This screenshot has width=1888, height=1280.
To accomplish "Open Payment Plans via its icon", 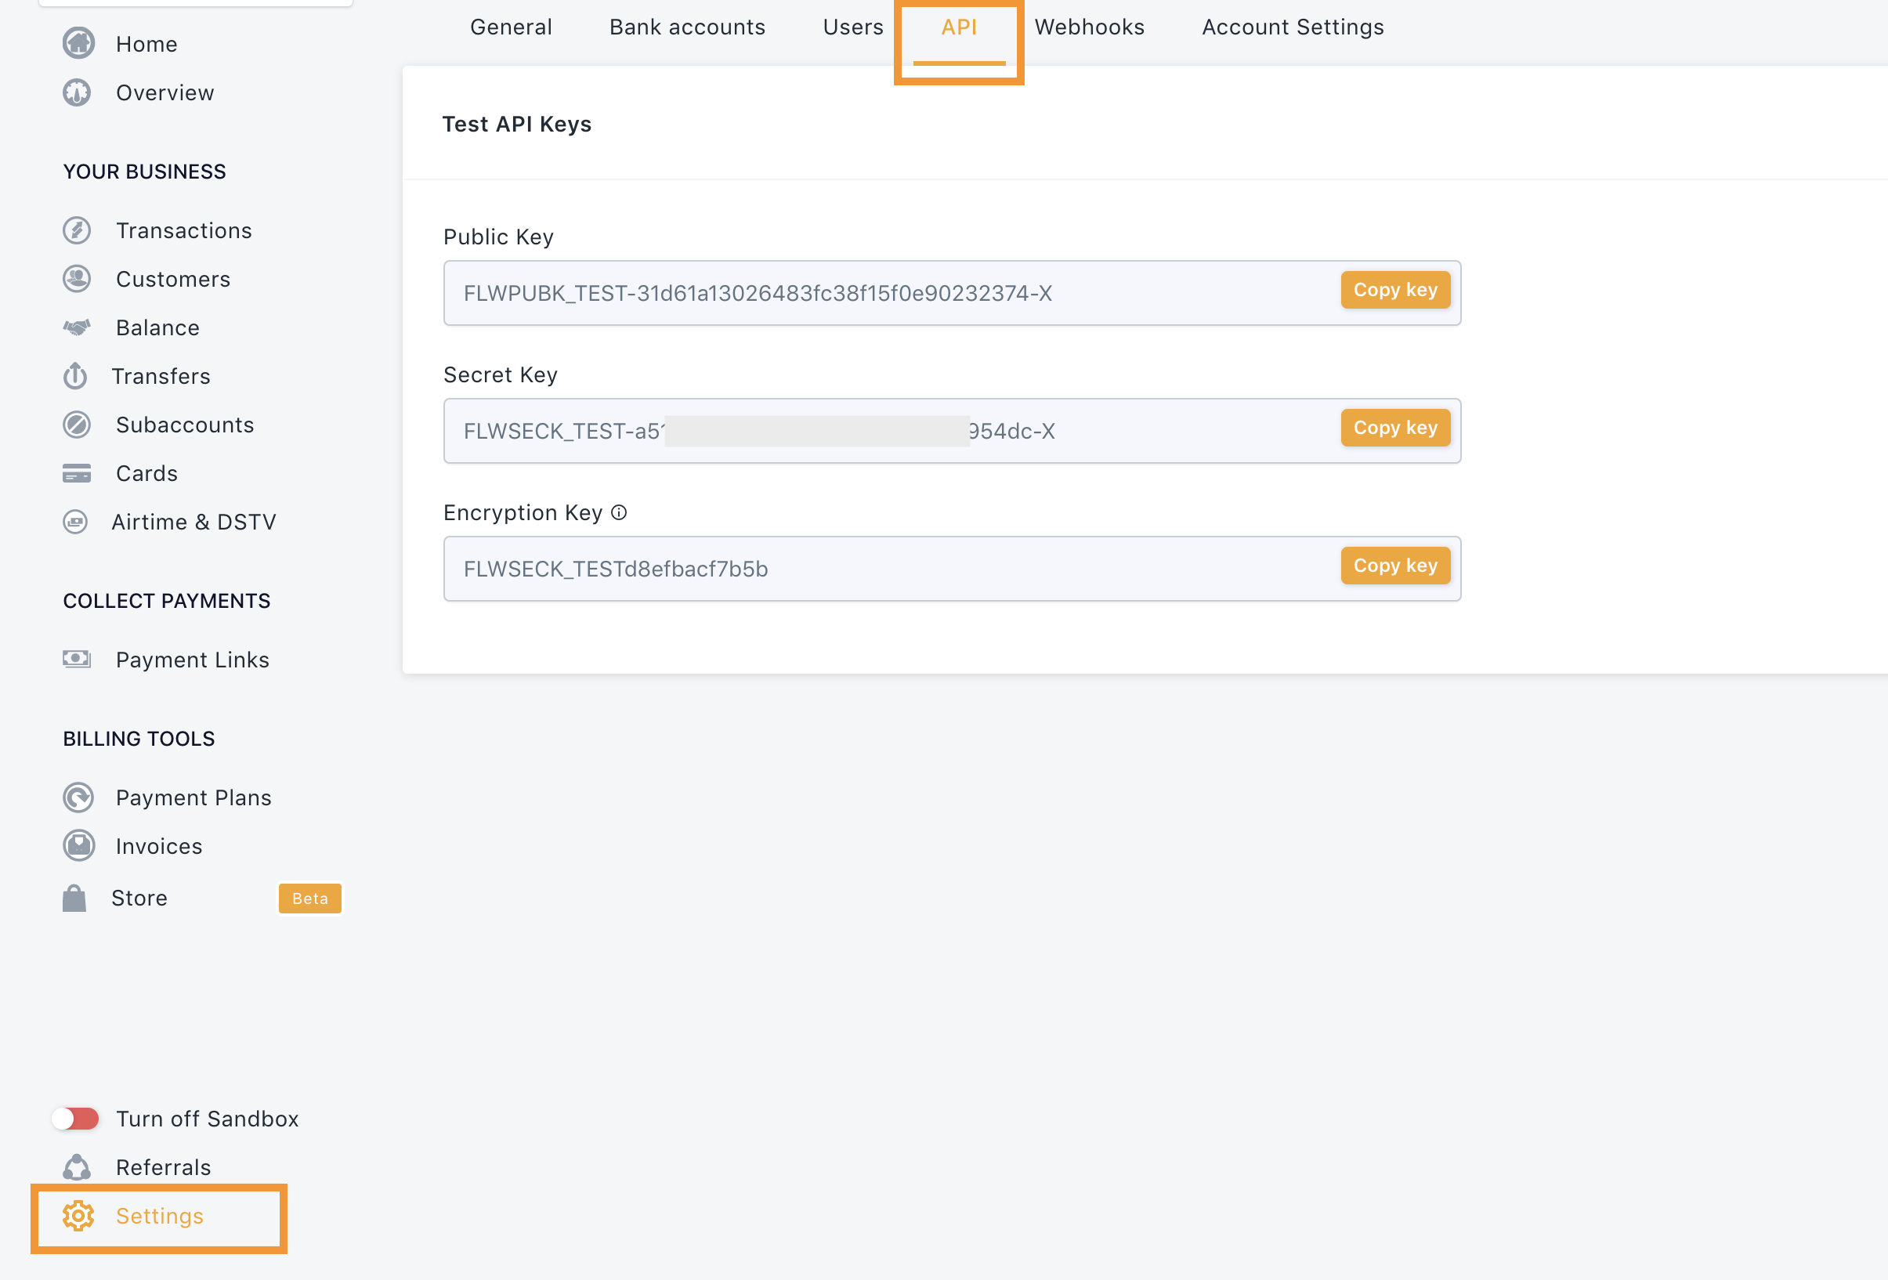I will (79, 797).
